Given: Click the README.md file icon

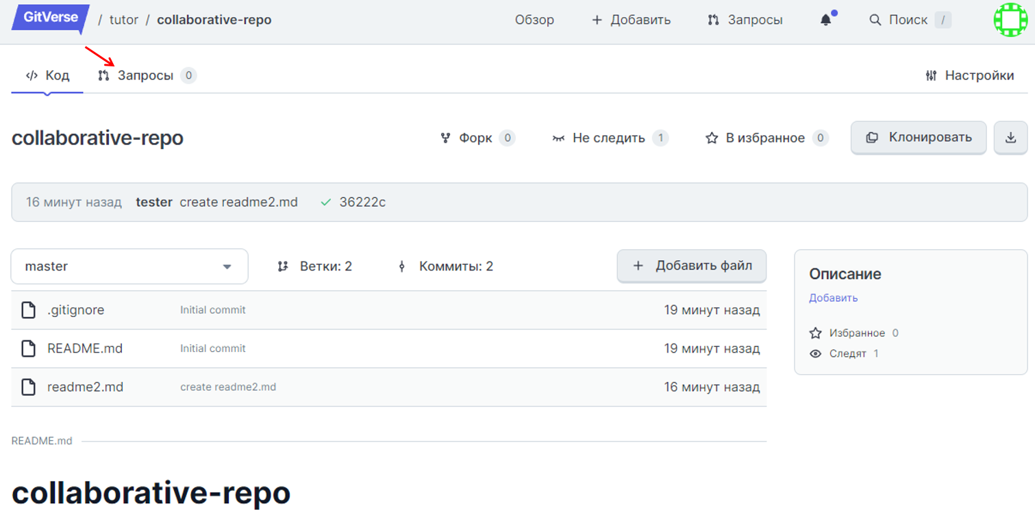Looking at the screenshot, I should click(x=28, y=348).
